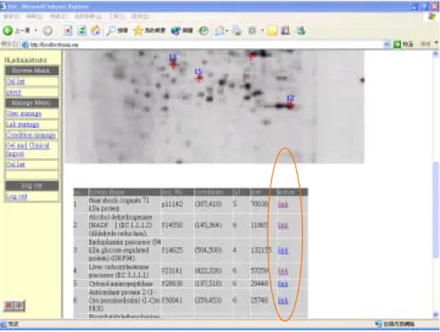This screenshot has height=332, width=440.
Task: Click the page icon in address bar
Action: 25,44
